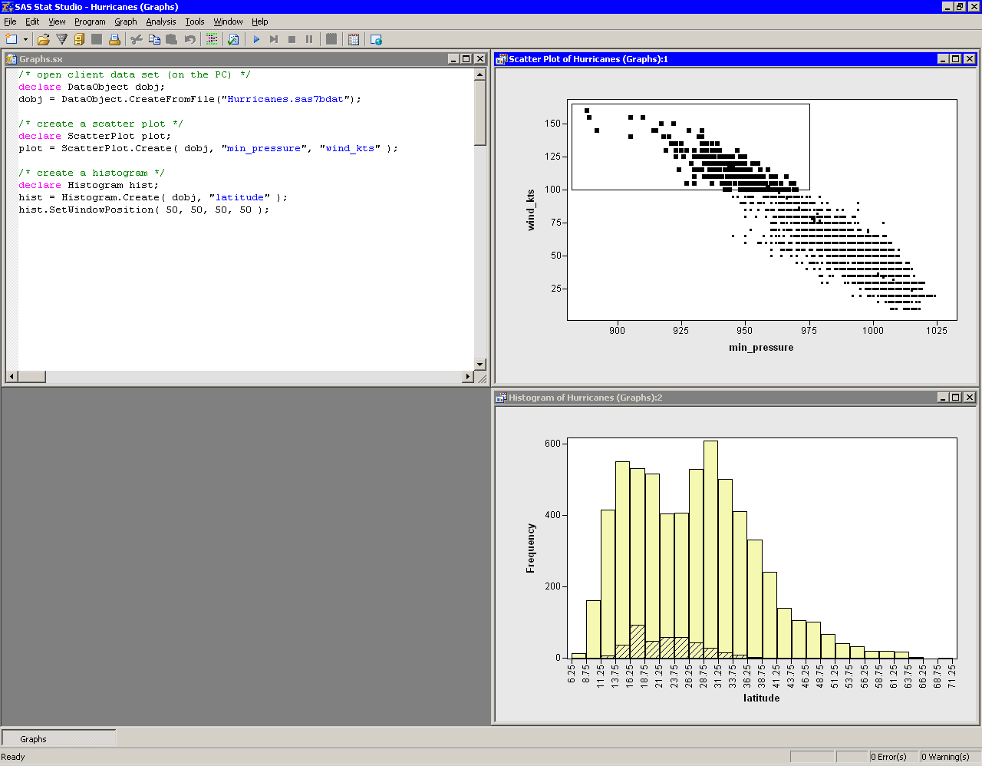Image resolution: width=982 pixels, height=766 pixels.
Task: Minimize the Scatter Plot window
Action: 943,59
